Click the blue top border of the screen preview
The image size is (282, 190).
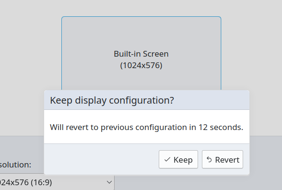(x=141, y=17)
